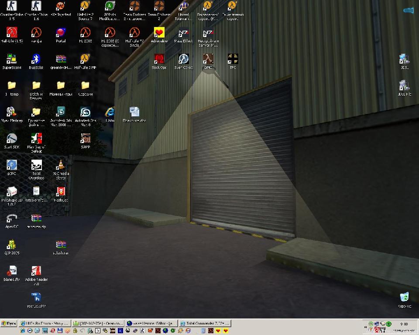
Task: Switch to the [302-162-756] taskbar window
Action: pyautogui.click(x=98, y=323)
